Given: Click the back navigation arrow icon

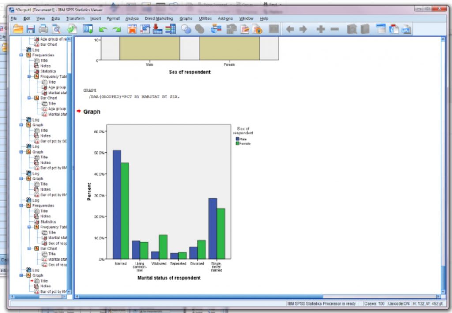Looking at the screenshot, I should 290,29.
